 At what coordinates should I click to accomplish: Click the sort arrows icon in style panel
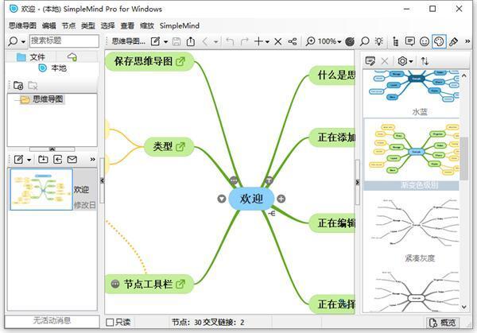click(425, 61)
